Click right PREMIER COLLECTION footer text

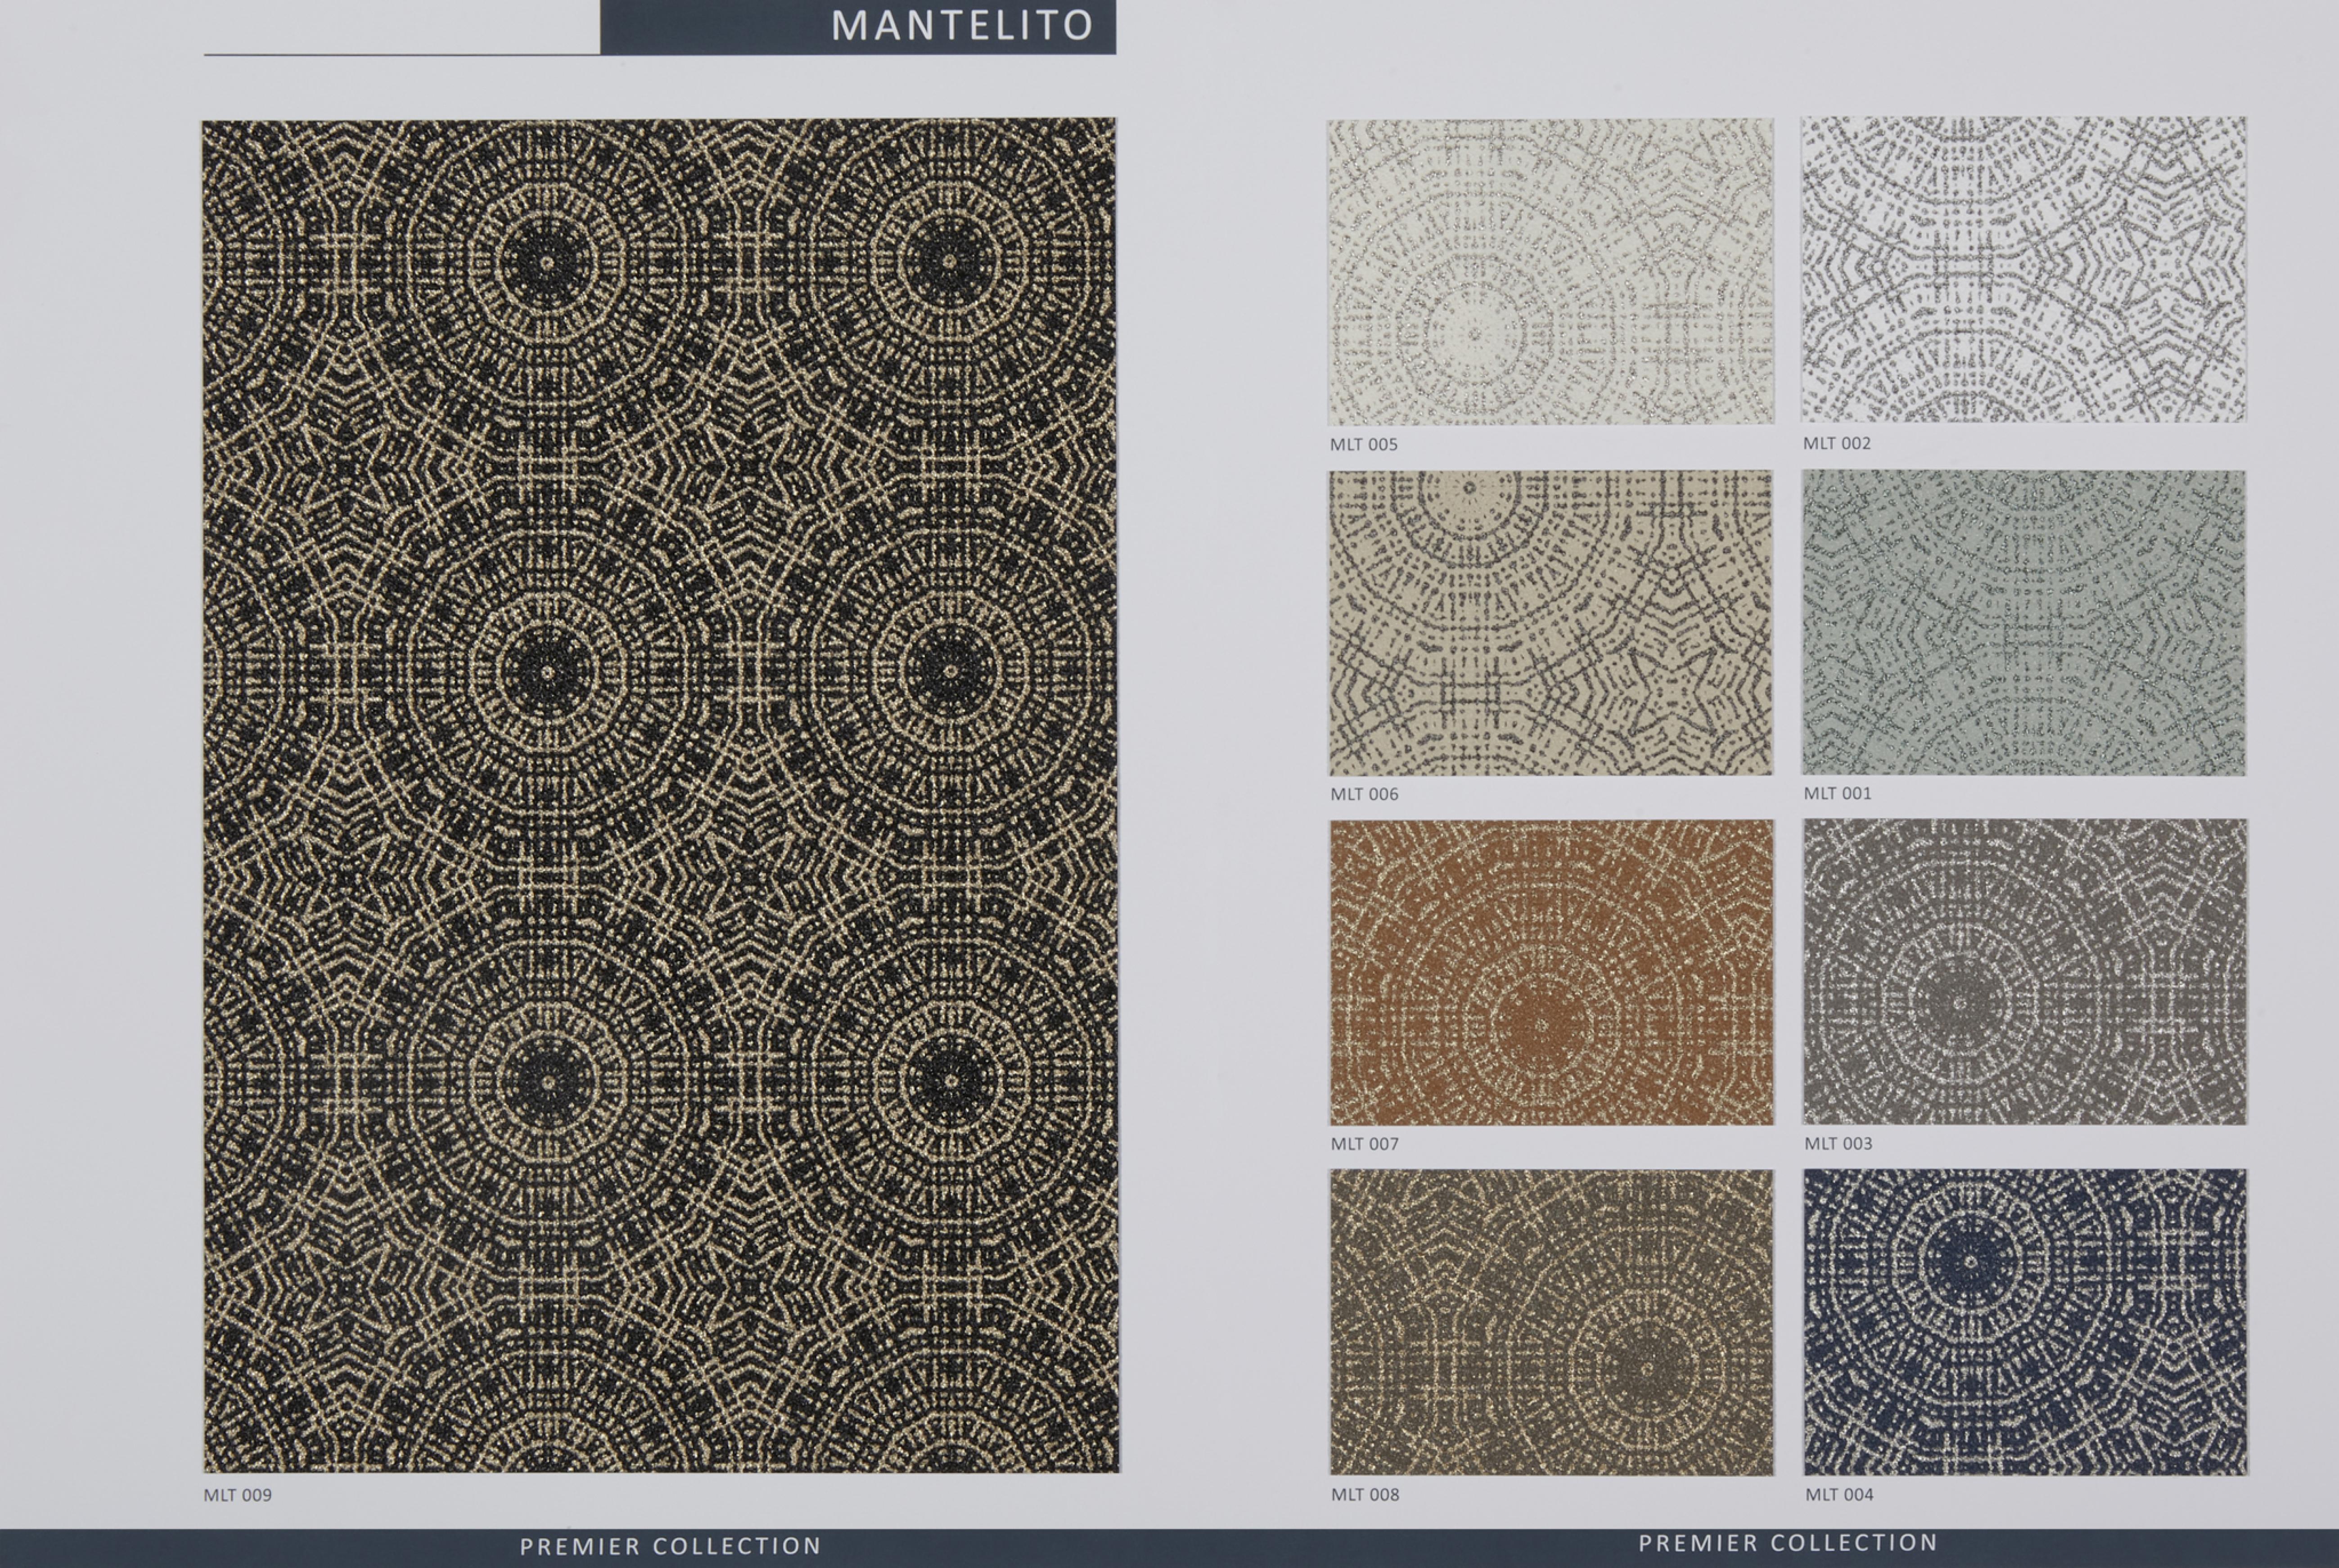(1788, 1543)
